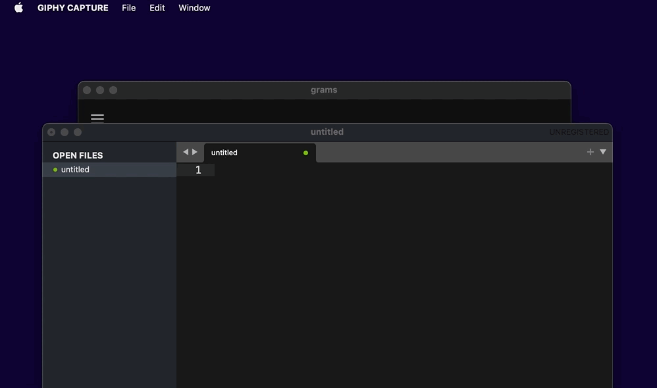Click the grams window title bar
Viewport: 657px width, 388px height.
click(324, 90)
